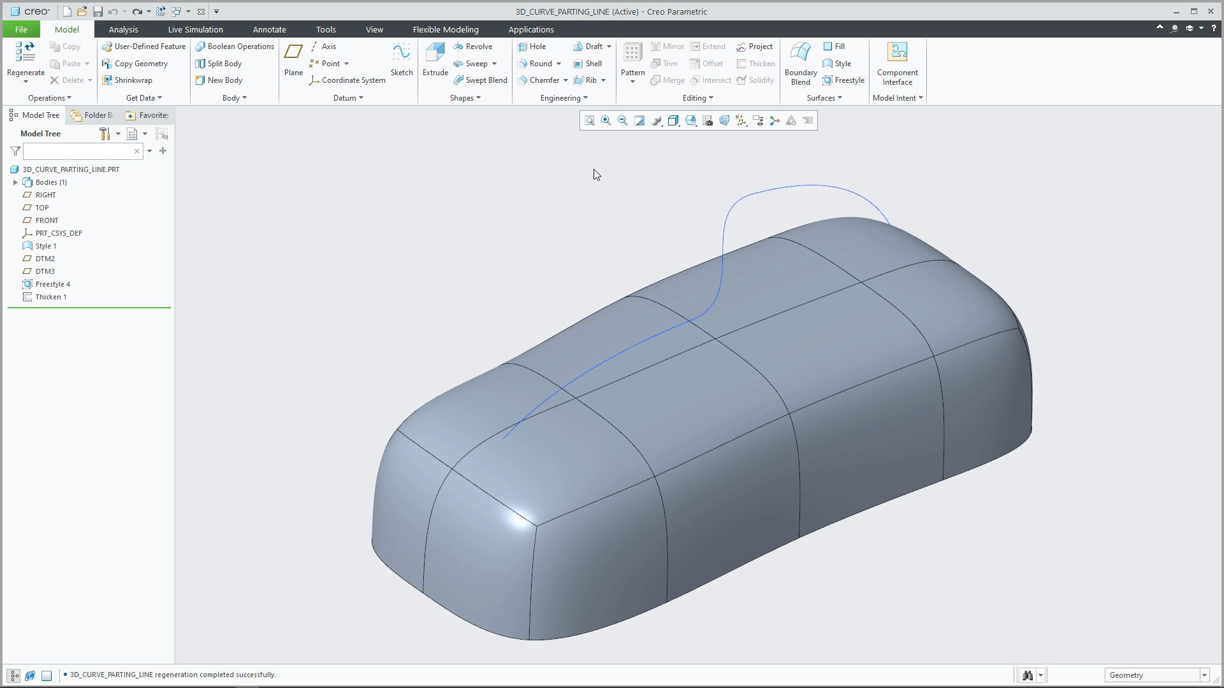Click the Copy Geometry button

[x=135, y=64]
